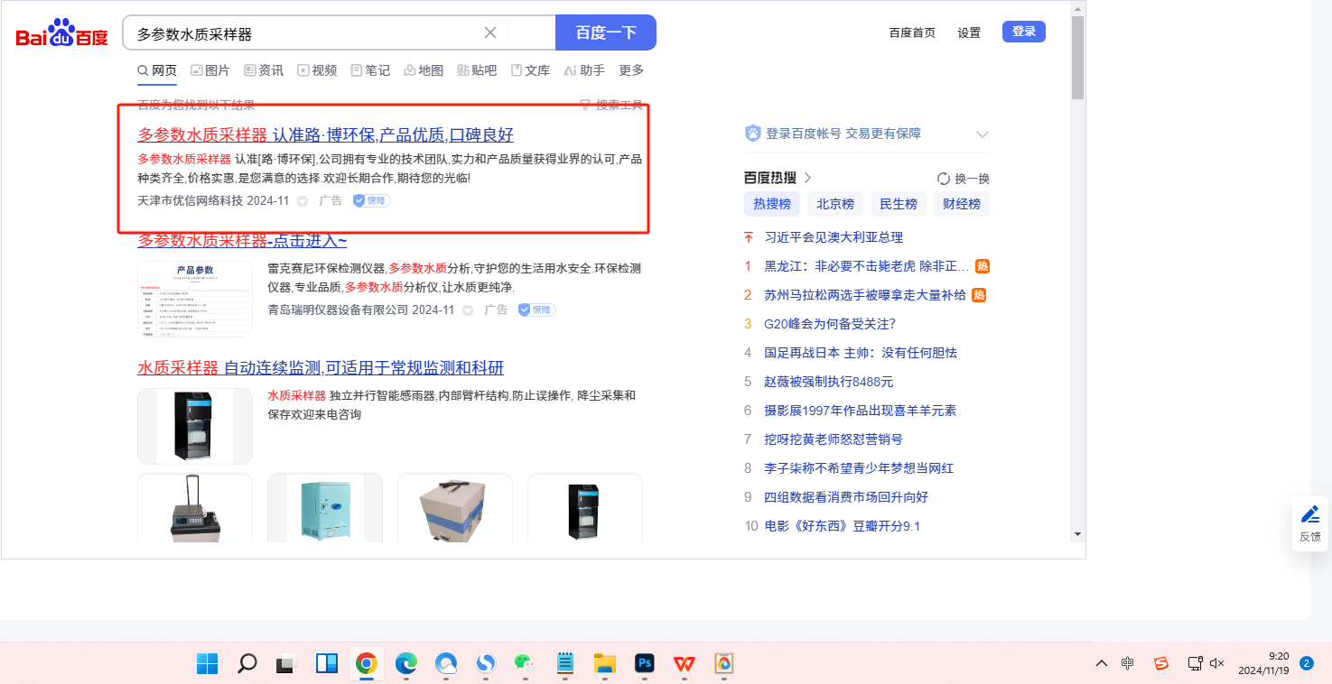This screenshot has width=1332, height=684.
Task: Open the white and blue box sampler image
Action: click(455, 507)
